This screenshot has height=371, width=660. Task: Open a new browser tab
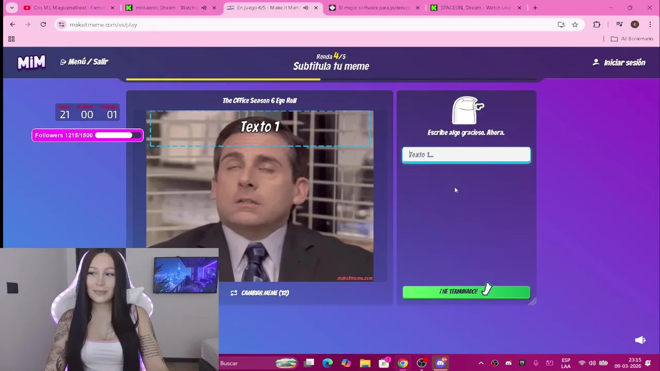pyautogui.click(x=535, y=8)
